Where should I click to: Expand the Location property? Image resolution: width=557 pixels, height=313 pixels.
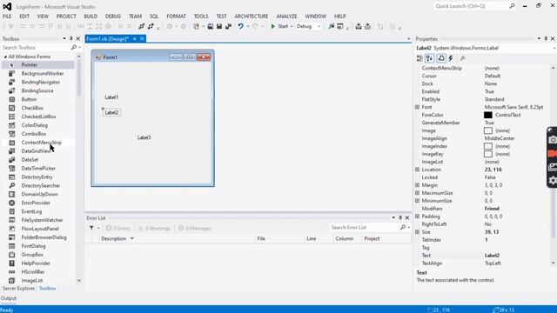tap(418, 170)
